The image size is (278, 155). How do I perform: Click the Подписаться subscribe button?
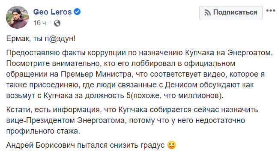point(230,12)
